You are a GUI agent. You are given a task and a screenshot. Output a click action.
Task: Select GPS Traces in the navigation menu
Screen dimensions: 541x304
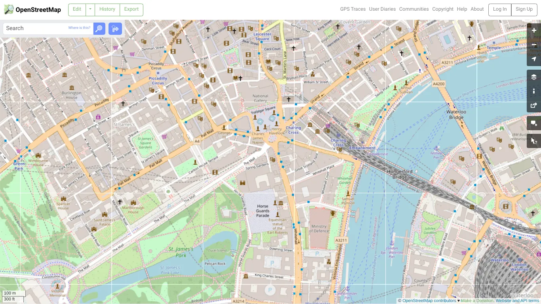pyautogui.click(x=352, y=9)
